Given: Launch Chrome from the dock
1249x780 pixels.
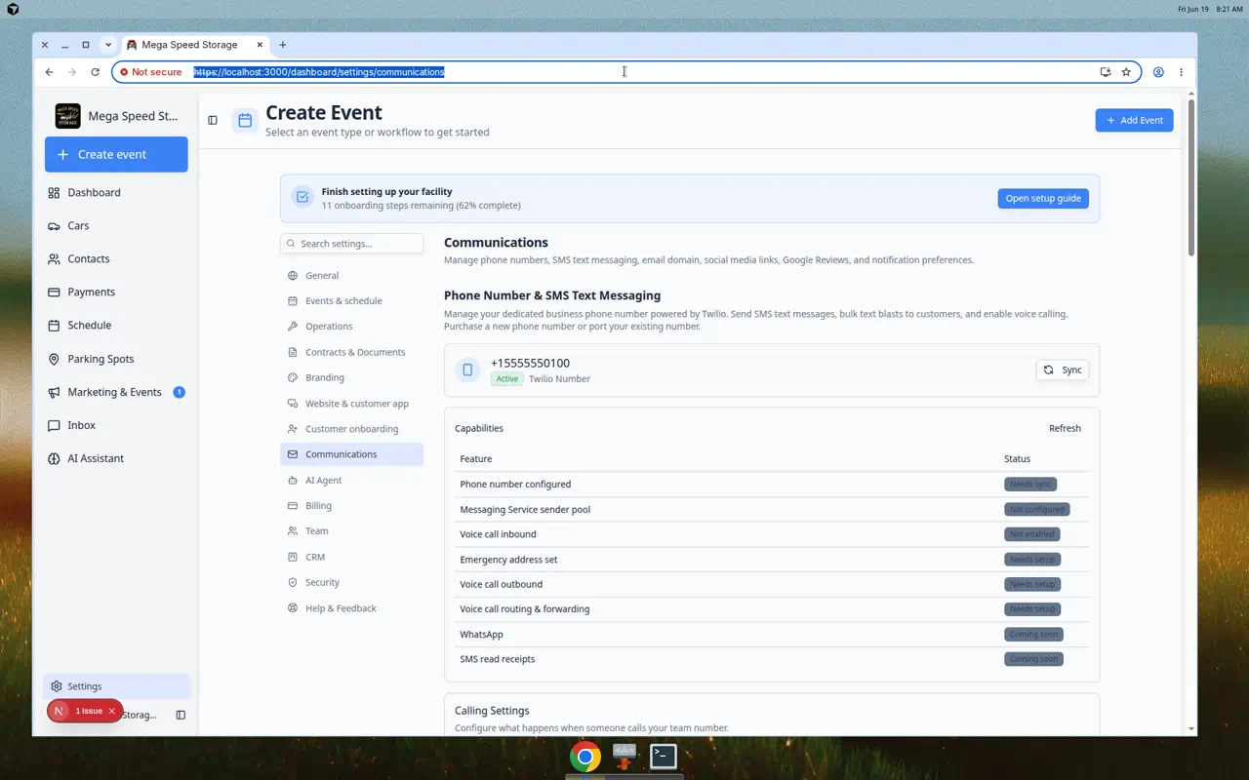Looking at the screenshot, I should tap(585, 757).
